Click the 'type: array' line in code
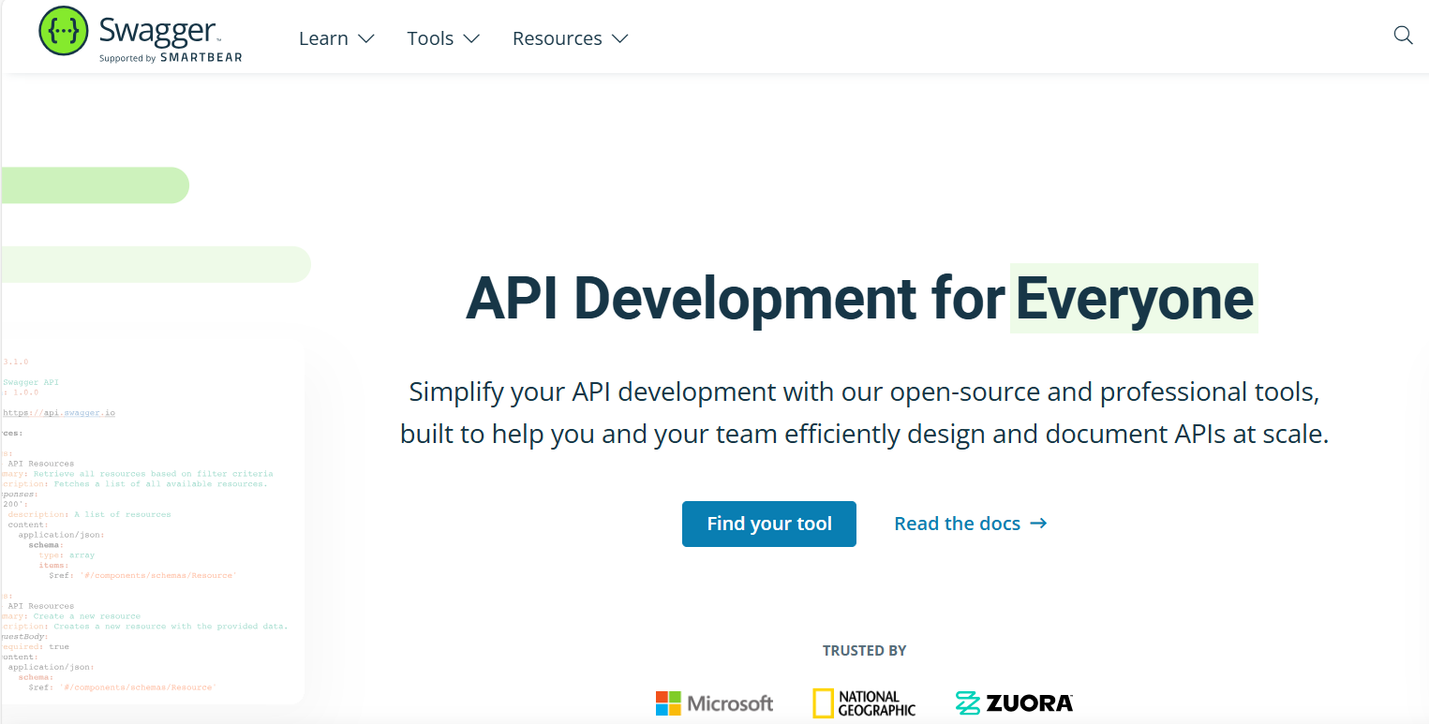 67,555
